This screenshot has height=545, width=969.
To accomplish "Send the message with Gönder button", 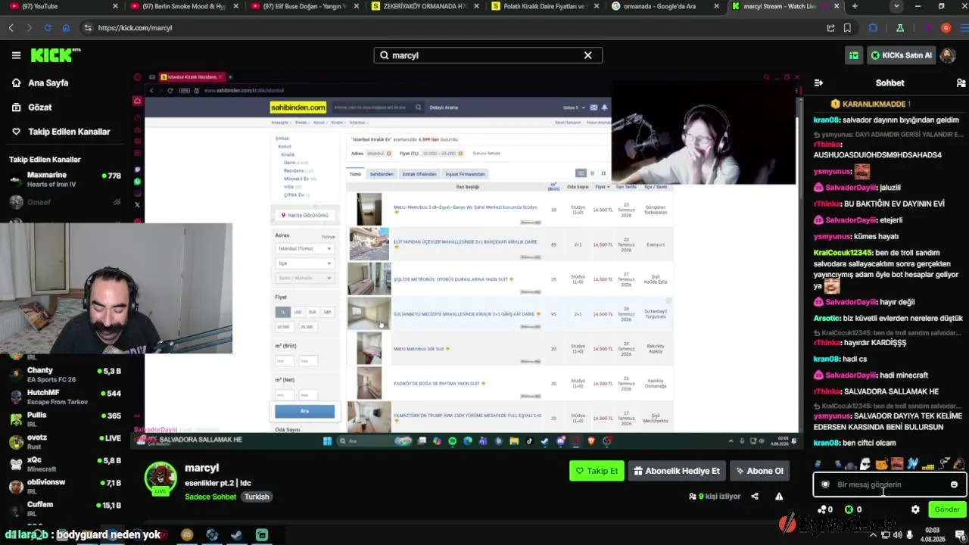I will 947,509.
